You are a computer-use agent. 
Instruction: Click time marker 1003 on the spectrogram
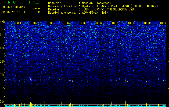pyautogui.click(x=50, y=23)
